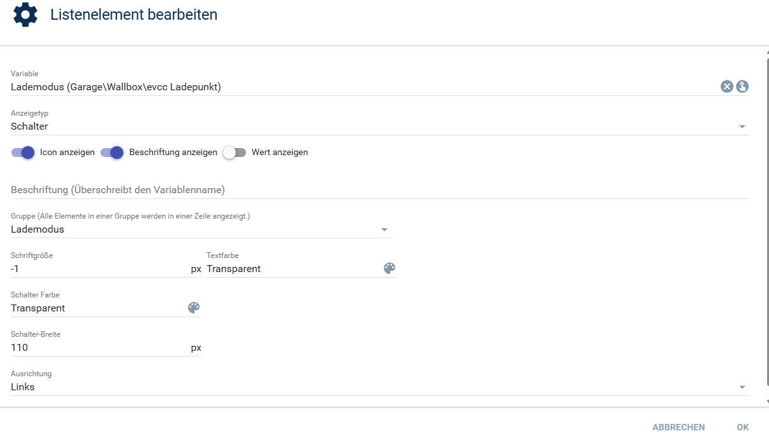Open the Textfarbe color palette icon
The width and height of the screenshot is (769, 443).
point(390,268)
